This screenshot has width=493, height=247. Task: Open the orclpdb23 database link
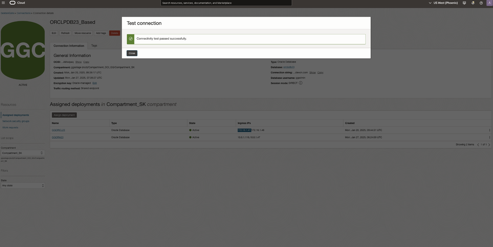point(289,67)
